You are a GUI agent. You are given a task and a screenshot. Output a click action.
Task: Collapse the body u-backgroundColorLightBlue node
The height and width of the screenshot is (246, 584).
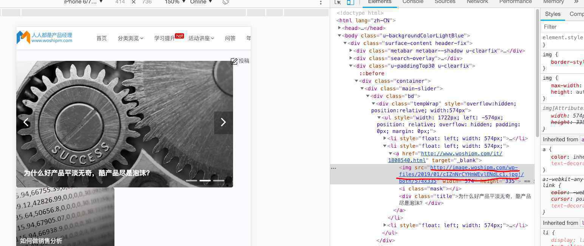340,36
